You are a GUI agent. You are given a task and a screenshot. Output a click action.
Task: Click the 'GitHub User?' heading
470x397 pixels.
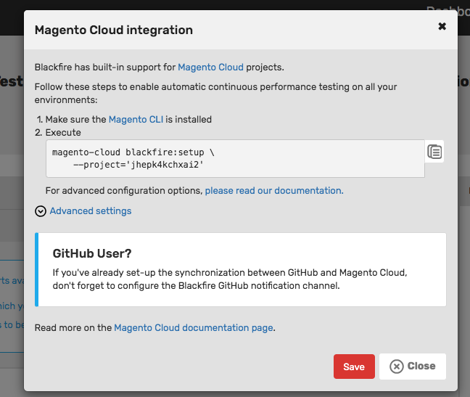tap(92, 254)
